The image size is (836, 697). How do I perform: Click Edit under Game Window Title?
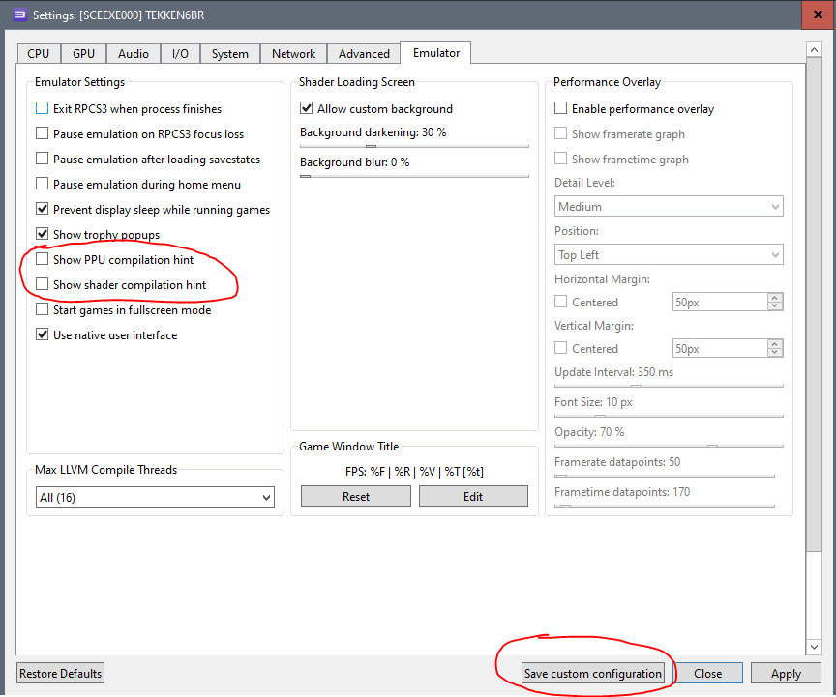473,497
